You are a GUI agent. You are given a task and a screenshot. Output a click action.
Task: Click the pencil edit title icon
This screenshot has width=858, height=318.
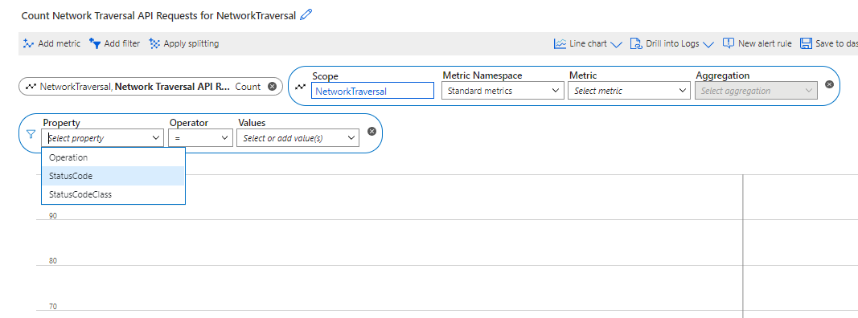click(306, 14)
